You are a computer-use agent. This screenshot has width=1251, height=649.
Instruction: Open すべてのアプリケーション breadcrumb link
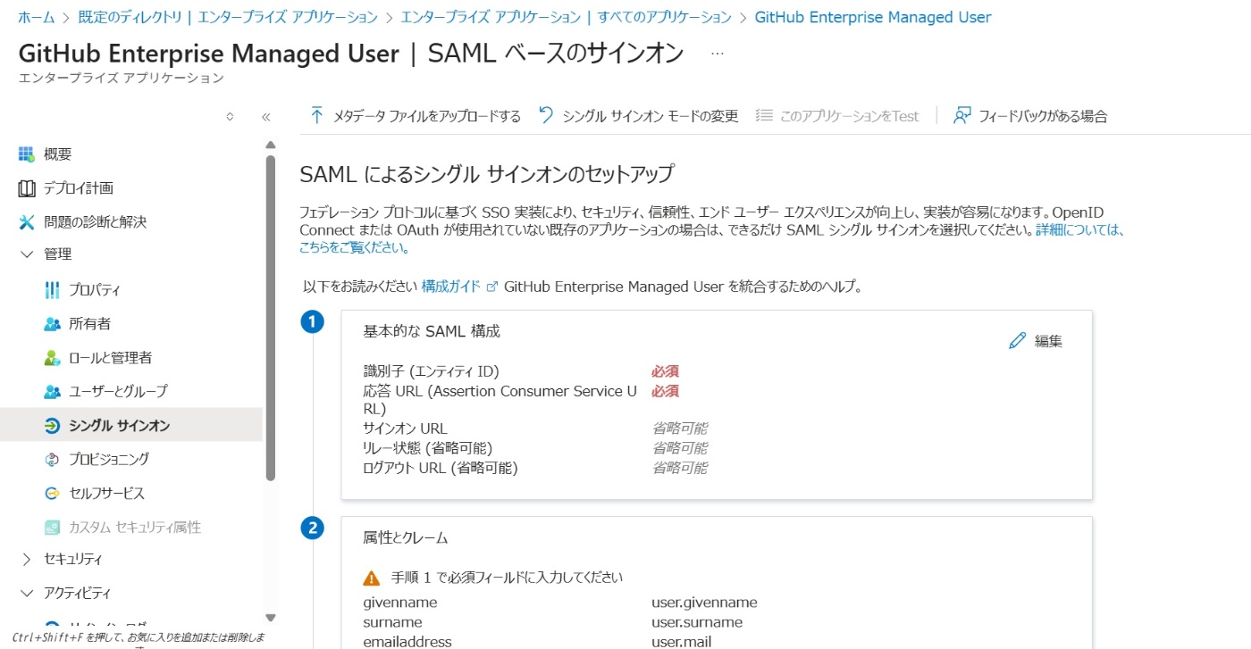[x=567, y=17]
